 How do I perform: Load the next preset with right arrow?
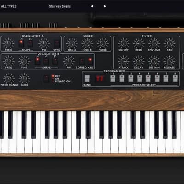(x=105, y=6)
